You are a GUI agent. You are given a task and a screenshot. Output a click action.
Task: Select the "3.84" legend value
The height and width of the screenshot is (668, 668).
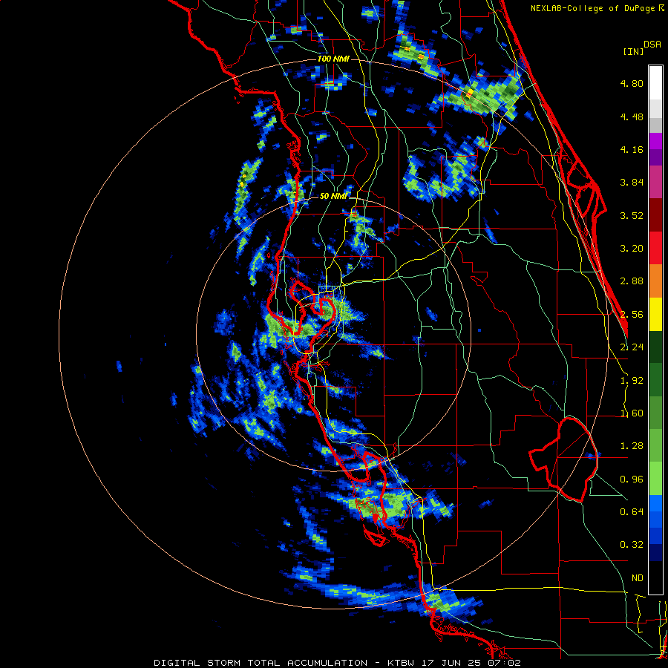tap(632, 183)
